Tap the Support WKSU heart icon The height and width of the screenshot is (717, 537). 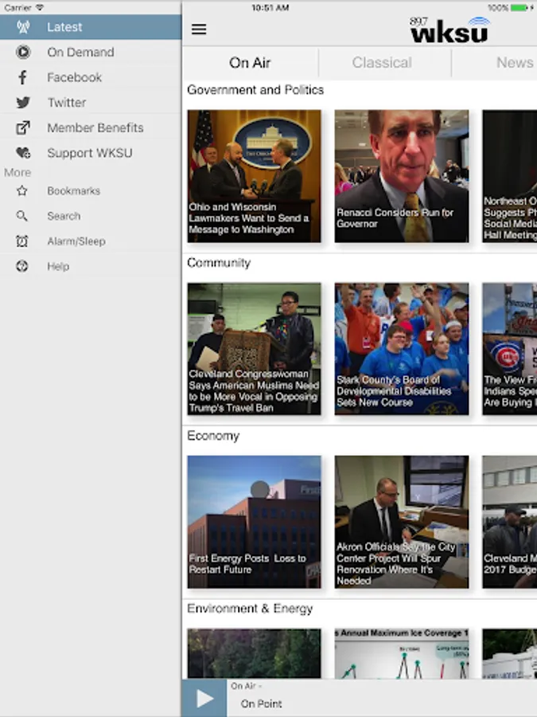point(23,153)
